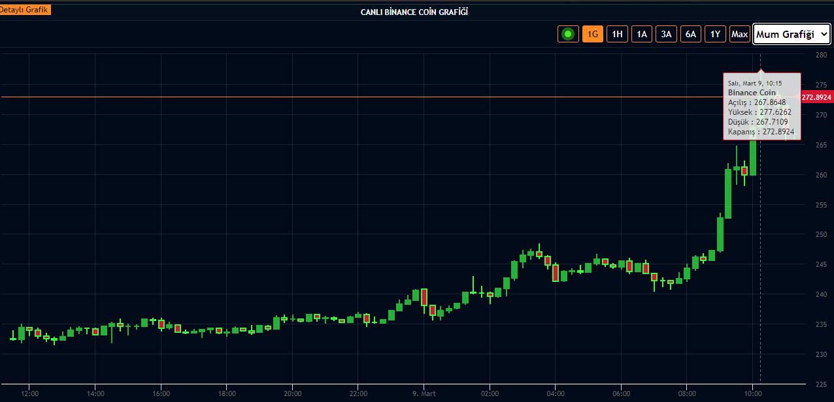Click the 20:00 time axis label
The height and width of the screenshot is (402, 834).
(292, 394)
